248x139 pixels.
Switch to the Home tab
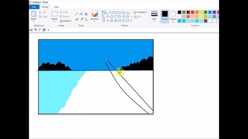click(x=45, y=7)
